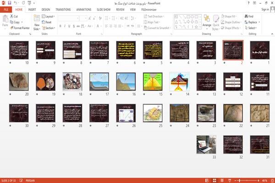Select slide 1 title thumbnail
Image resolution: width=275 pixels, height=183 pixels.
pyautogui.click(x=260, y=50)
